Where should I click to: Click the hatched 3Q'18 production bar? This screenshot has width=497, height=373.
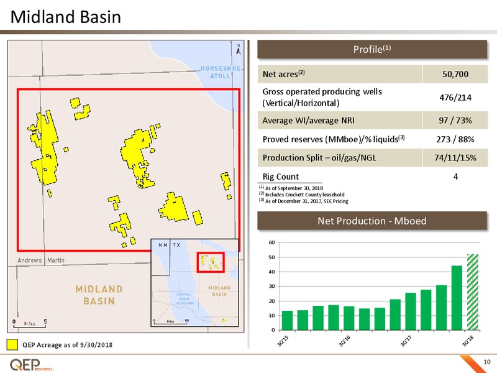click(473, 292)
